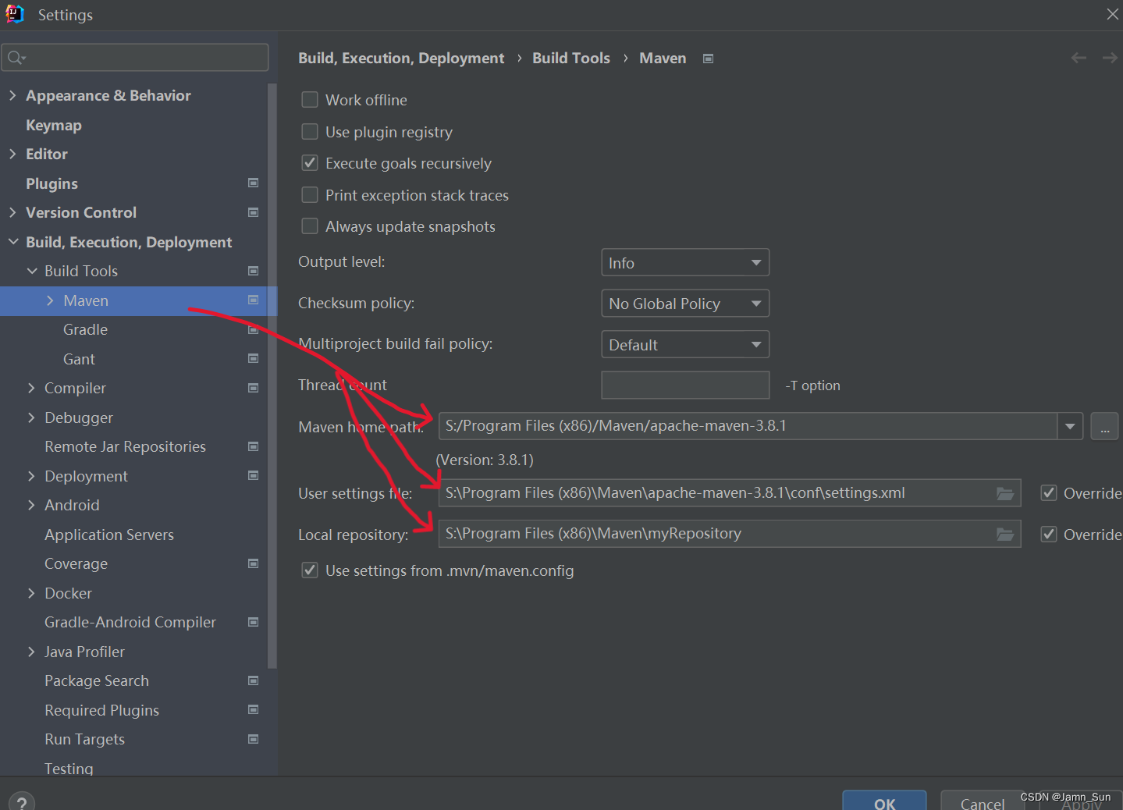Click the IntelliJ IDEA logo icon
Image resolution: width=1123 pixels, height=810 pixels.
pos(15,14)
